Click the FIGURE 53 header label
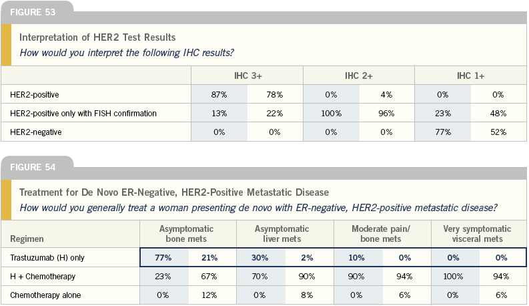Image resolution: width=529 pixels, height=306 pixels. 32,12
